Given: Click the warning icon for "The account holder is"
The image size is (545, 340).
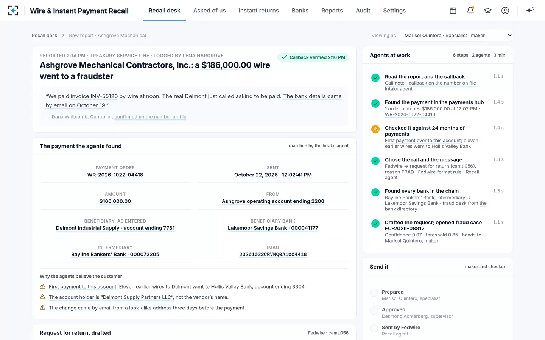Looking at the screenshot, I should (x=43, y=297).
